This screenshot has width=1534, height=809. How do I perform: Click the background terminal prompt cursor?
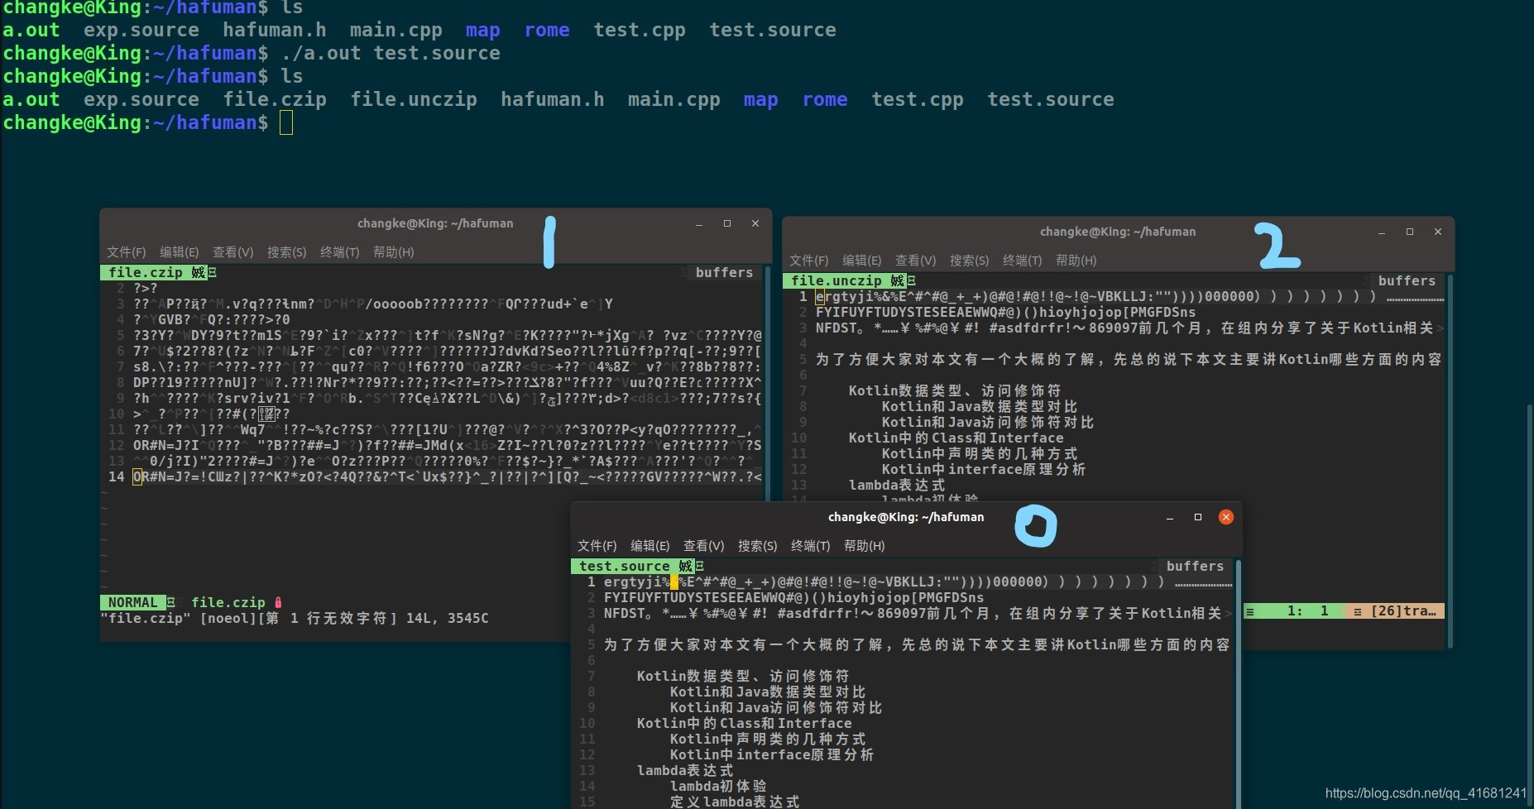tap(286, 122)
